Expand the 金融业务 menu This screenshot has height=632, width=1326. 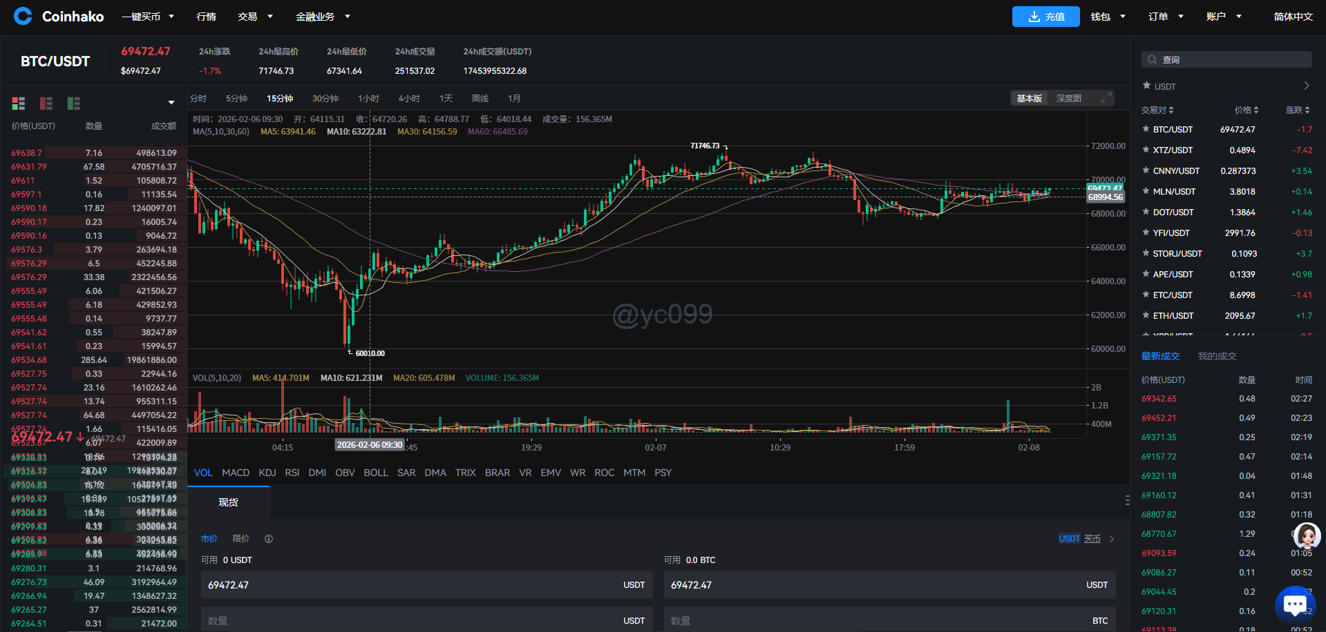tap(323, 17)
